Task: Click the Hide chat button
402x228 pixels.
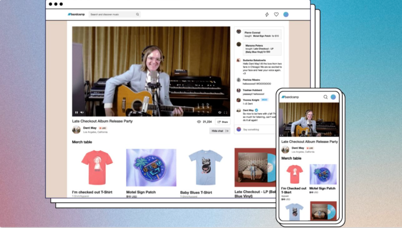Action: coord(220,131)
